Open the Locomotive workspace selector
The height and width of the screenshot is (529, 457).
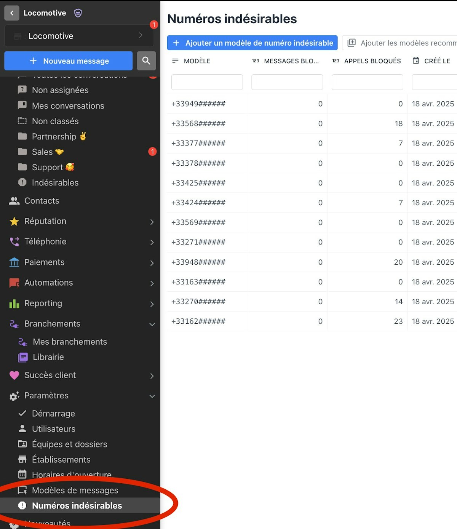pyautogui.click(x=79, y=36)
